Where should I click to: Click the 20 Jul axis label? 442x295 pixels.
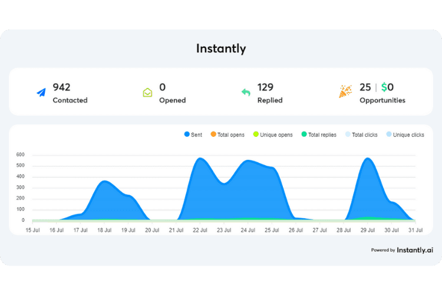(152, 230)
